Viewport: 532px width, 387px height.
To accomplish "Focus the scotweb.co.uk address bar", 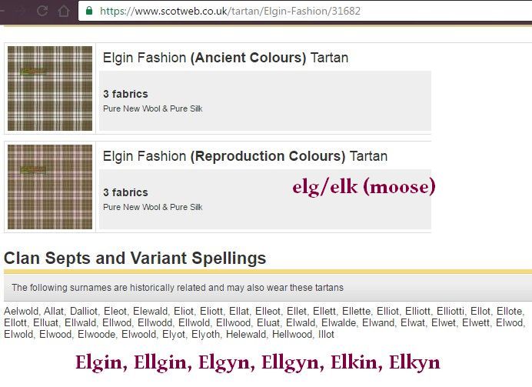I will 305,11.
